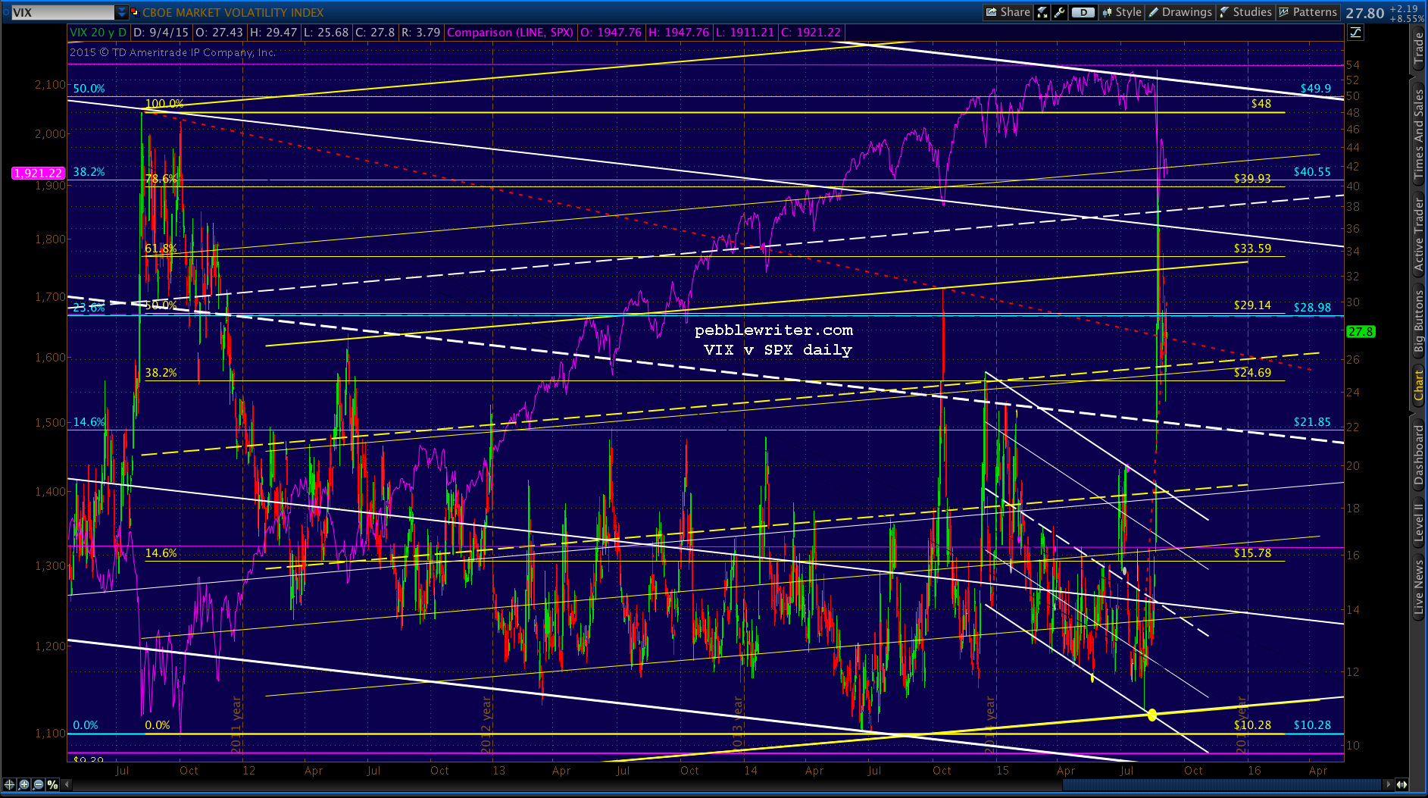Open the Share menu
1428x798 pixels.
tap(1008, 12)
